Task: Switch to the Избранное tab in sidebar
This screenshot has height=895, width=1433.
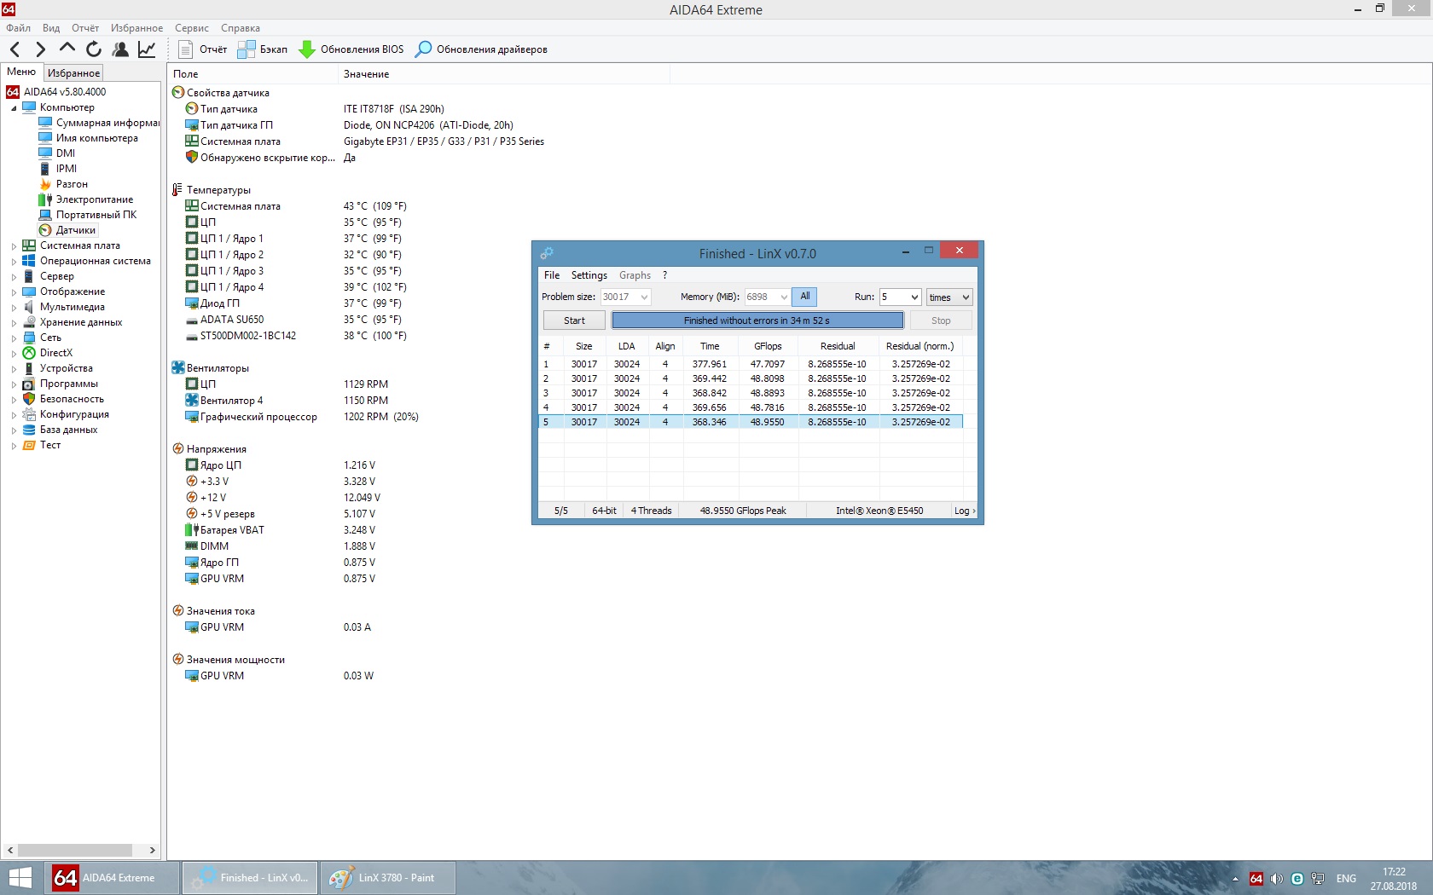Action: point(73,73)
